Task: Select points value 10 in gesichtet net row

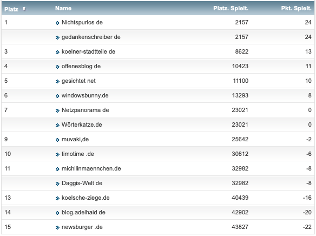Action: (x=308, y=81)
